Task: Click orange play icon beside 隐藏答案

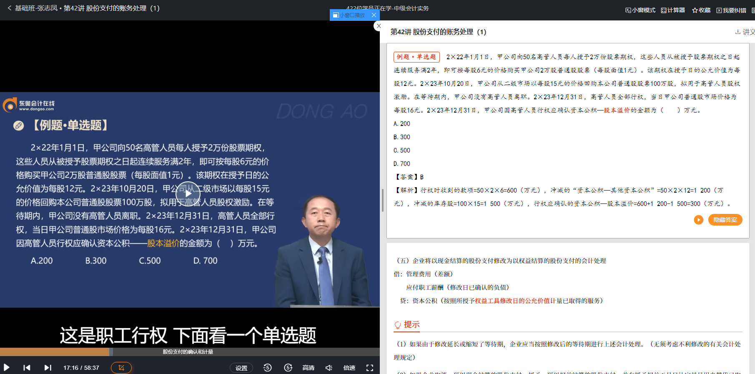Action: [699, 220]
